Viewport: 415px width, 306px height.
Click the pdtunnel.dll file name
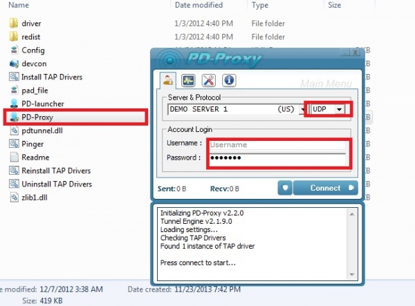tap(42, 131)
